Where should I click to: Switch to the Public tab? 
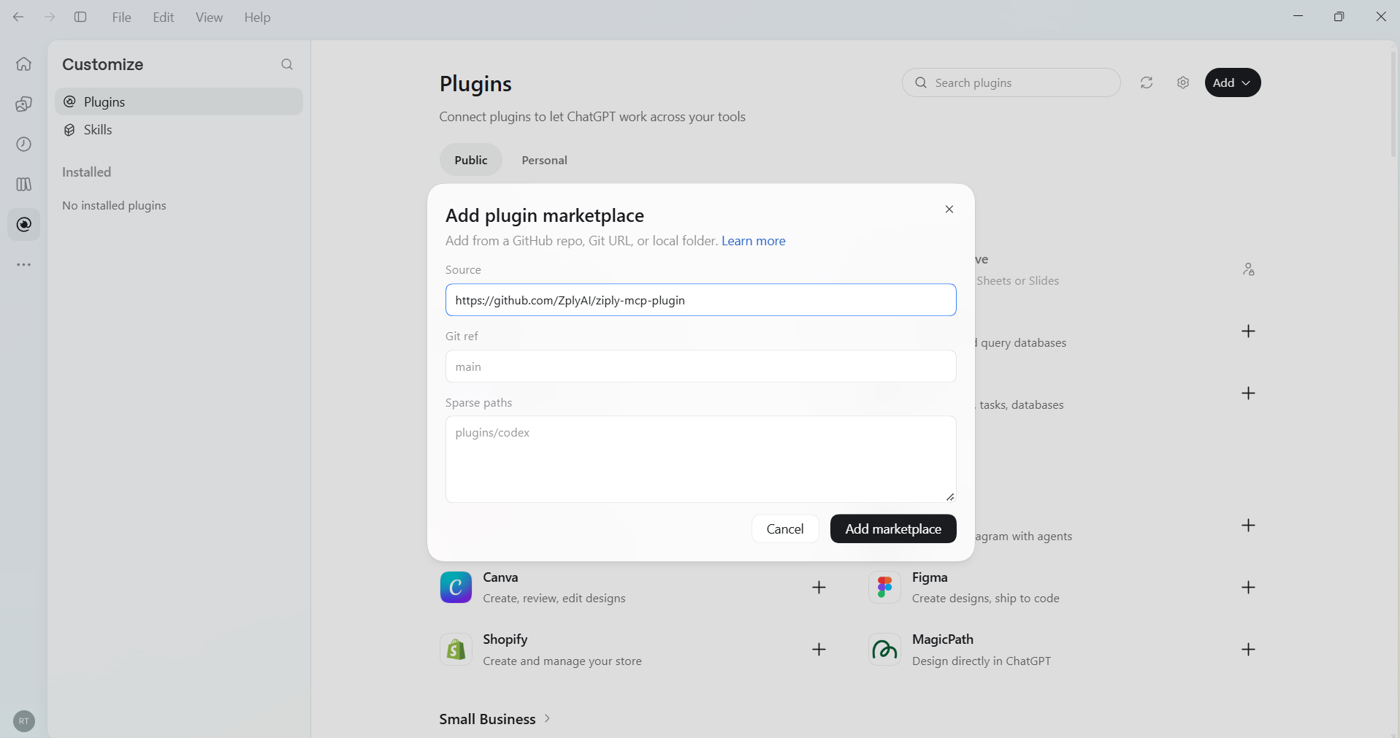471,160
